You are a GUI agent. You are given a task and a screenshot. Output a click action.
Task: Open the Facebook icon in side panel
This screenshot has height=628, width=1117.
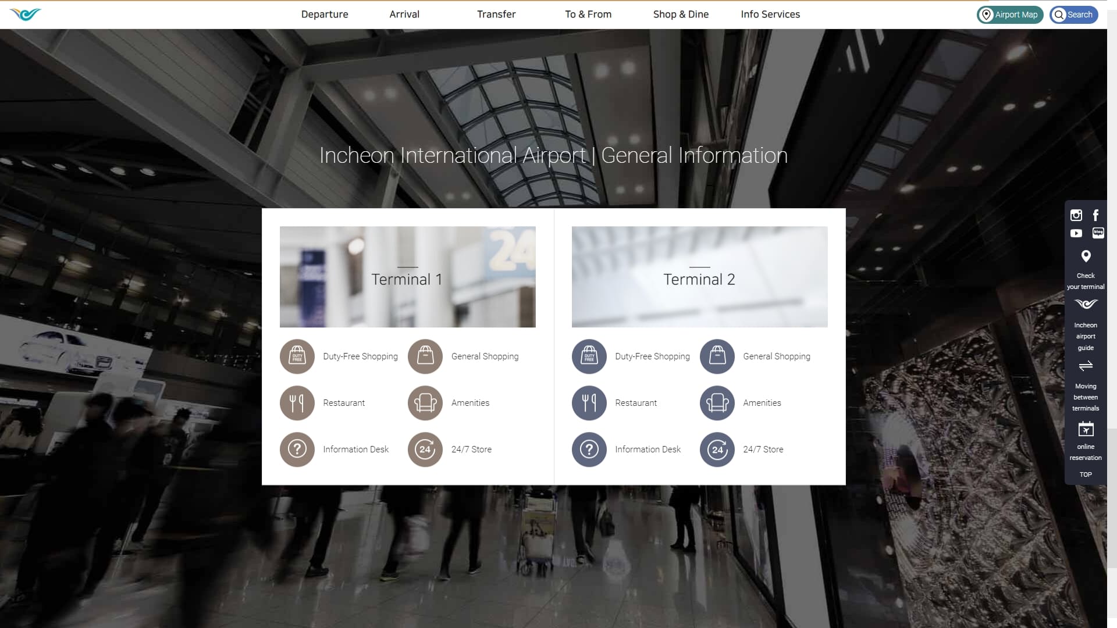(x=1096, y=215)
